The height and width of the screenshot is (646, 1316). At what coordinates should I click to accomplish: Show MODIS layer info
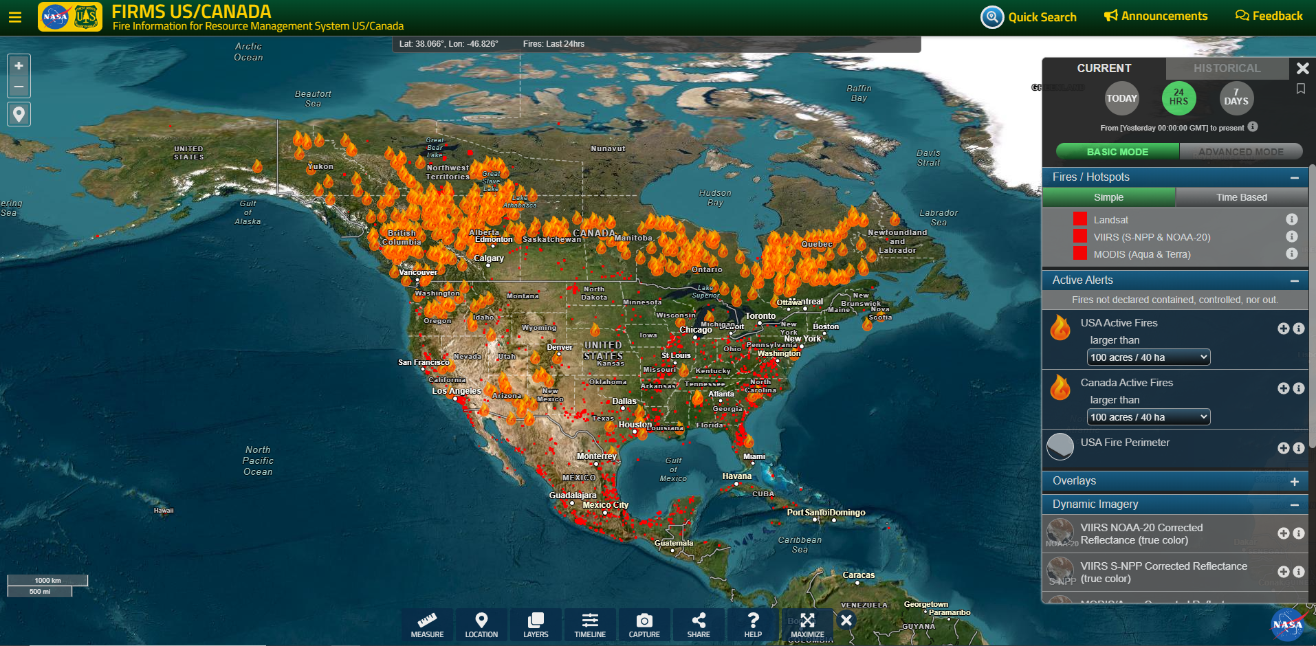[x=1292, y=254]
